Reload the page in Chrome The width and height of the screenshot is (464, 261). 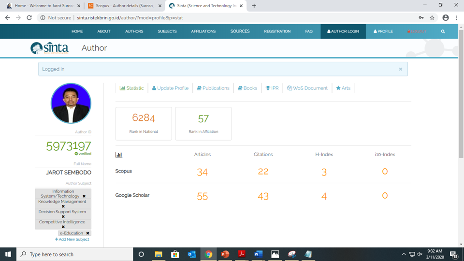coord(29,18)
